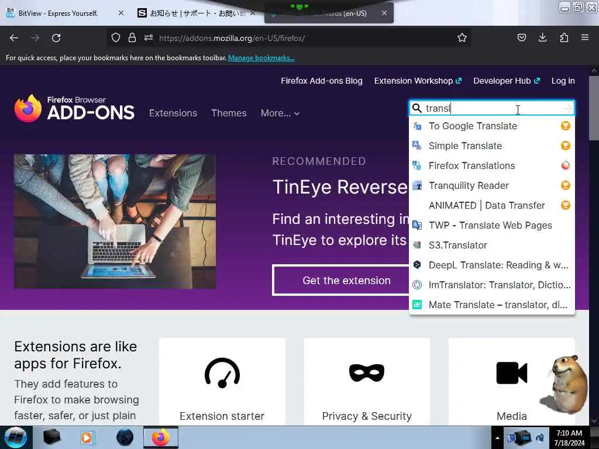The image size is (599, 449).
Task: Select TWP - Translate Web Pages suggestion
Action: pyautogui.click(x=491, y=225)
